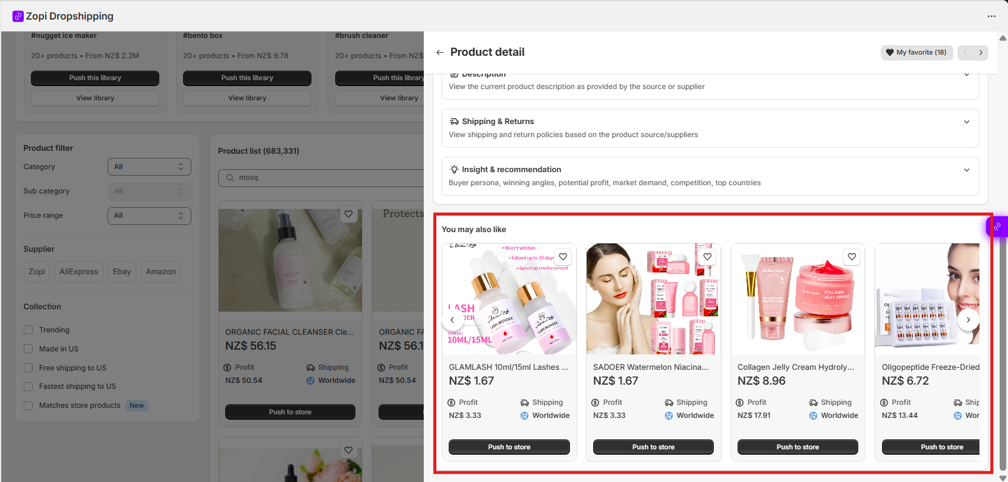This screenshot has height=482, width=1008.
Task: Open the Price range dropdown
Action: coord(149,215)
